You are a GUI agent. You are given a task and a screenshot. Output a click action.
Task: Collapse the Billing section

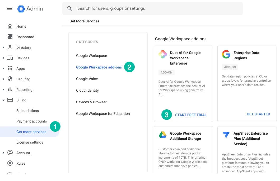pos(3,100)
